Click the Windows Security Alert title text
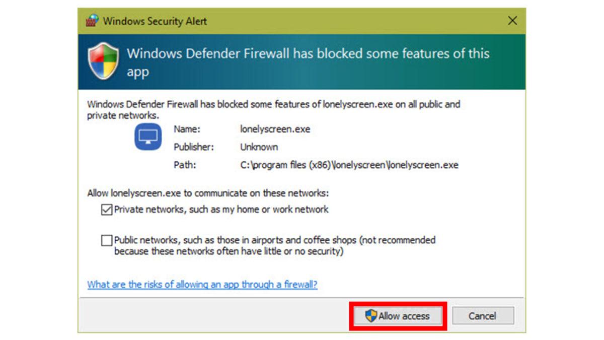The image size is (604, 340). pos(155,21)
